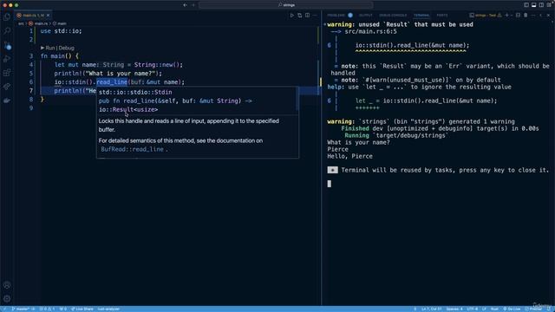Click the Split Editor icon
The width and height of the screenshot is (555, 312).
coord(307,16)
